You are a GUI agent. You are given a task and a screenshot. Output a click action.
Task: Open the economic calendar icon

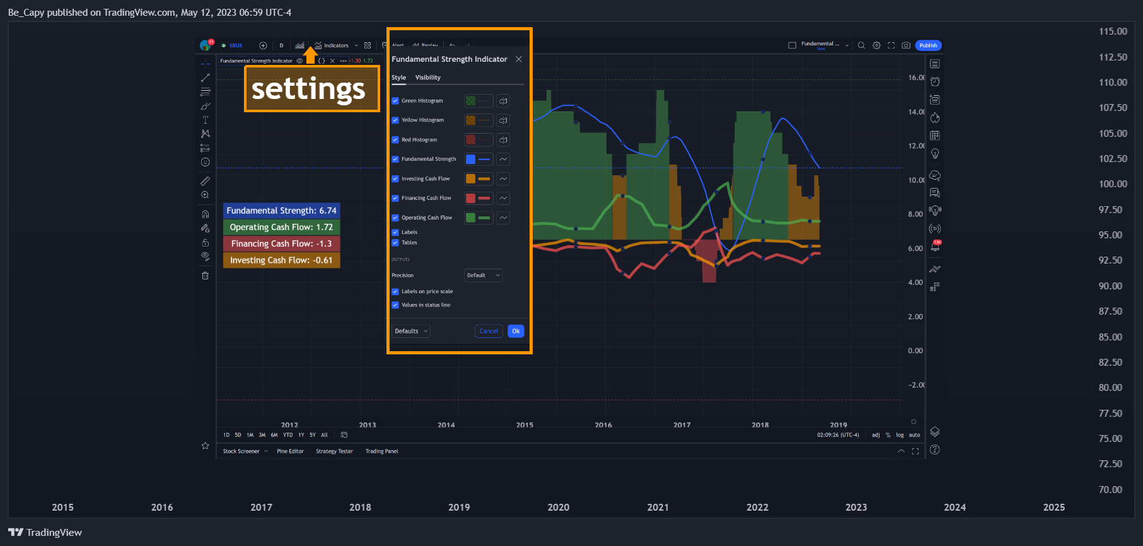coord(935,136)
